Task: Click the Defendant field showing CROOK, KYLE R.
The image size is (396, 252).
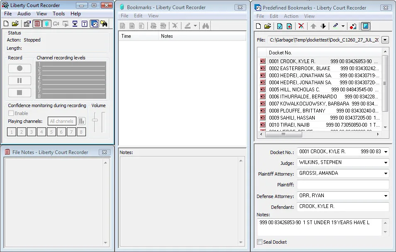Action: point(343,207)
